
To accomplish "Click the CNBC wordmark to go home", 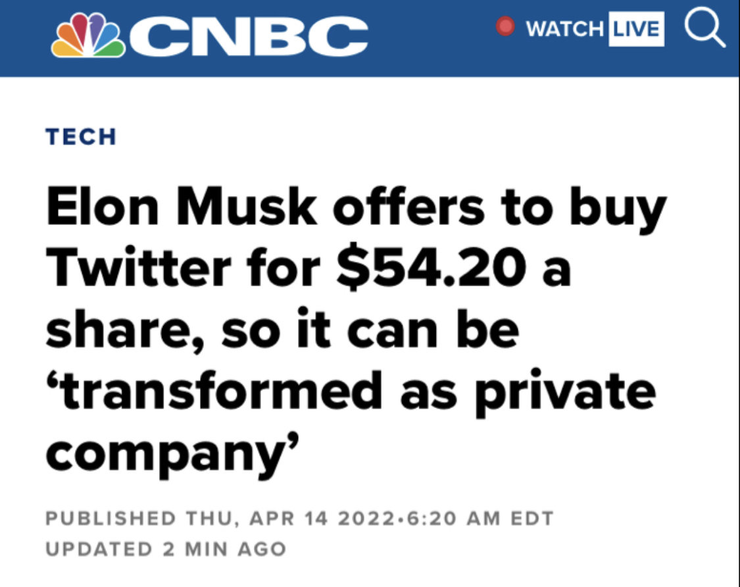I will click(249, 36).
